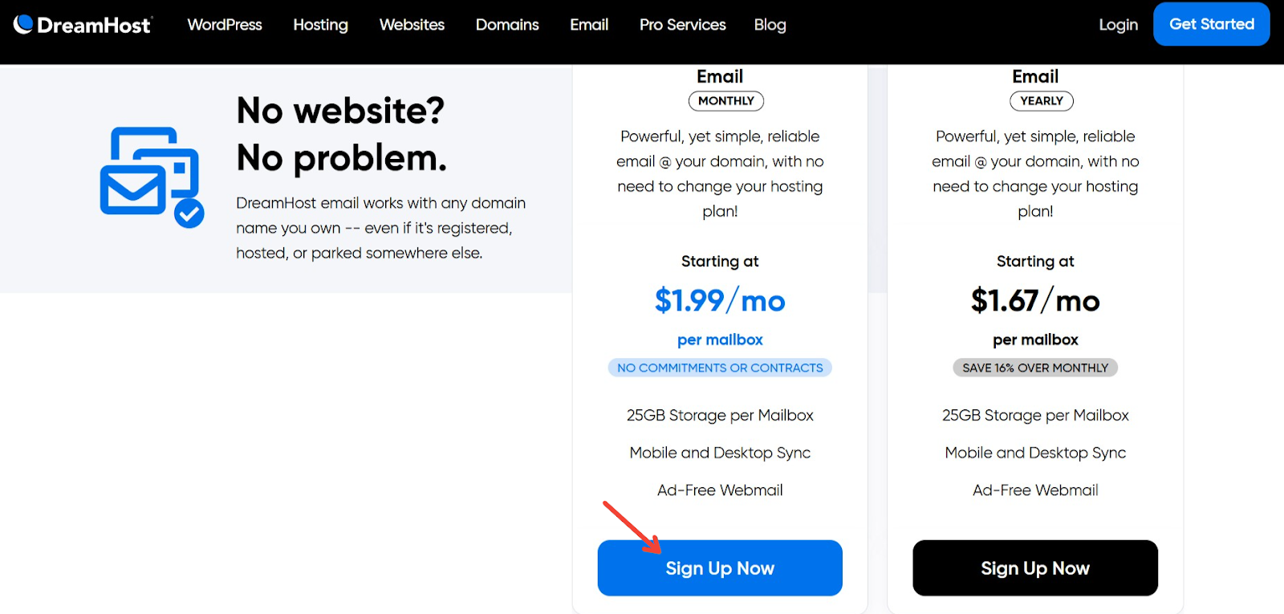Screen dimensions: 1284x614
Task: Click the blue email envelope illustration
Action: point(152,174)
